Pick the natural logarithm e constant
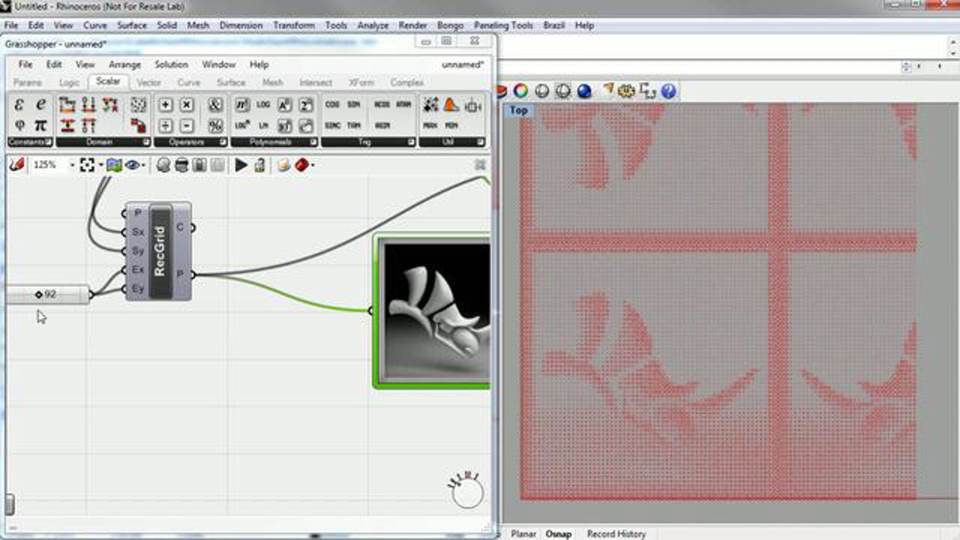The height and width of the screenshot is (540, 960). pyautogui.click(x=40, y=105)
